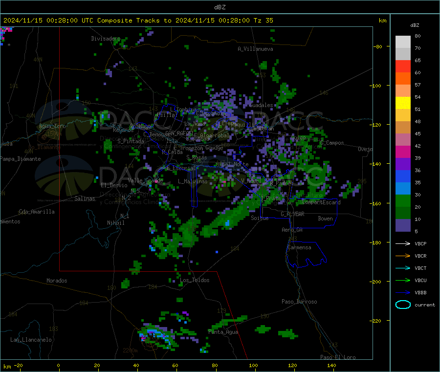Click the orange VBCR arrow legend icon

(x=403, y=256)
